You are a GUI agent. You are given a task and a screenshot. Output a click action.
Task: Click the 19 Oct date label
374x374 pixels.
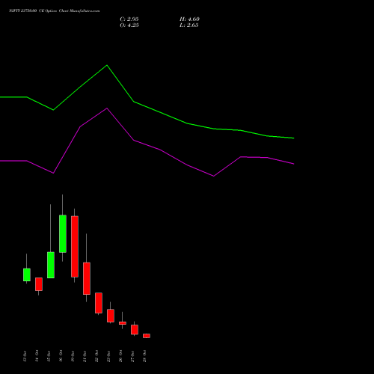pyautogui.click(x=73, y=356)
